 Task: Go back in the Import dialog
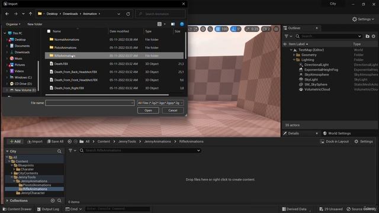7,14
